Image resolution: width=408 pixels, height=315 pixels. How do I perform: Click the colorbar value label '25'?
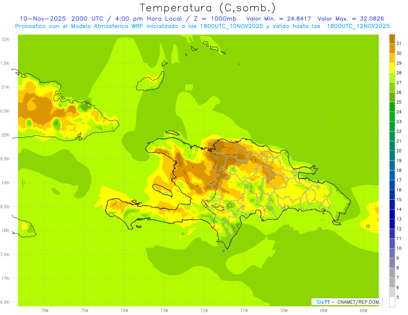click(x=399, y=102)
